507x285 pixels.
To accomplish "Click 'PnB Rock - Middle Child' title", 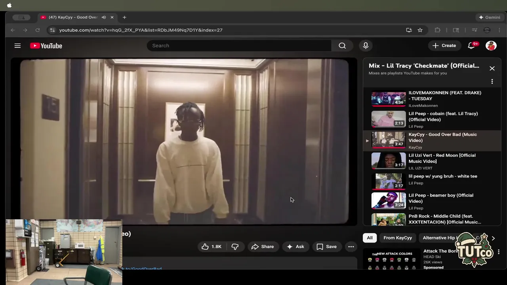I will pyautogui.click(x=445, y=219).
